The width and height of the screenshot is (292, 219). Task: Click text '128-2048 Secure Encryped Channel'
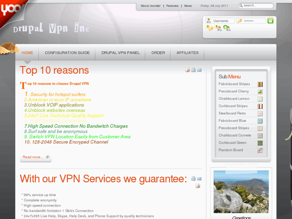(70, 142)
